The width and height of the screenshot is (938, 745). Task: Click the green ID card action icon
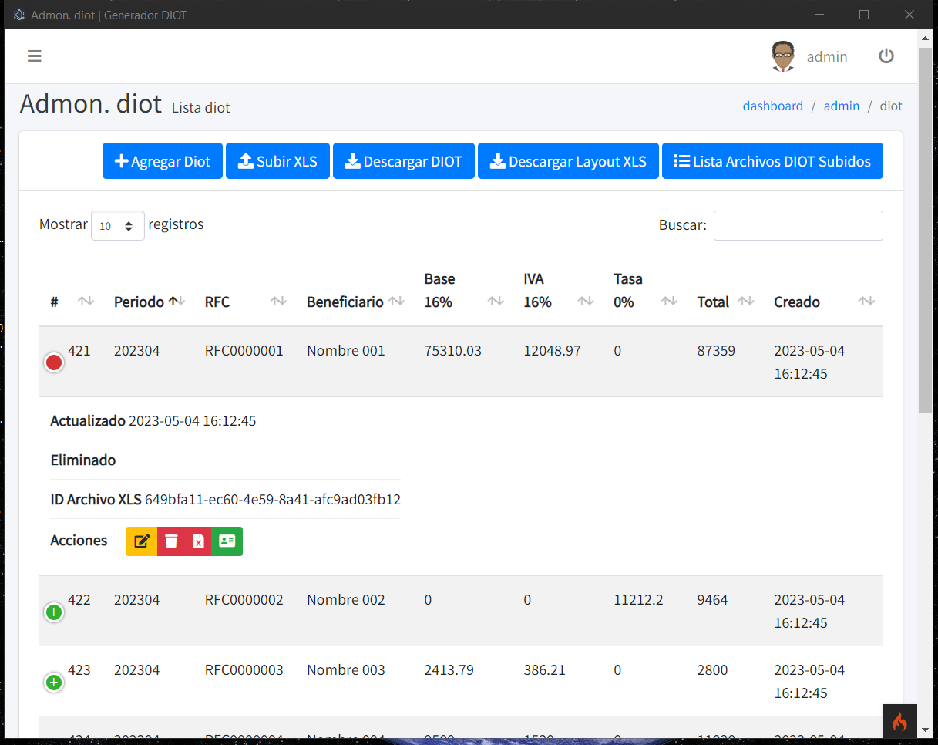tap(227, 541)
